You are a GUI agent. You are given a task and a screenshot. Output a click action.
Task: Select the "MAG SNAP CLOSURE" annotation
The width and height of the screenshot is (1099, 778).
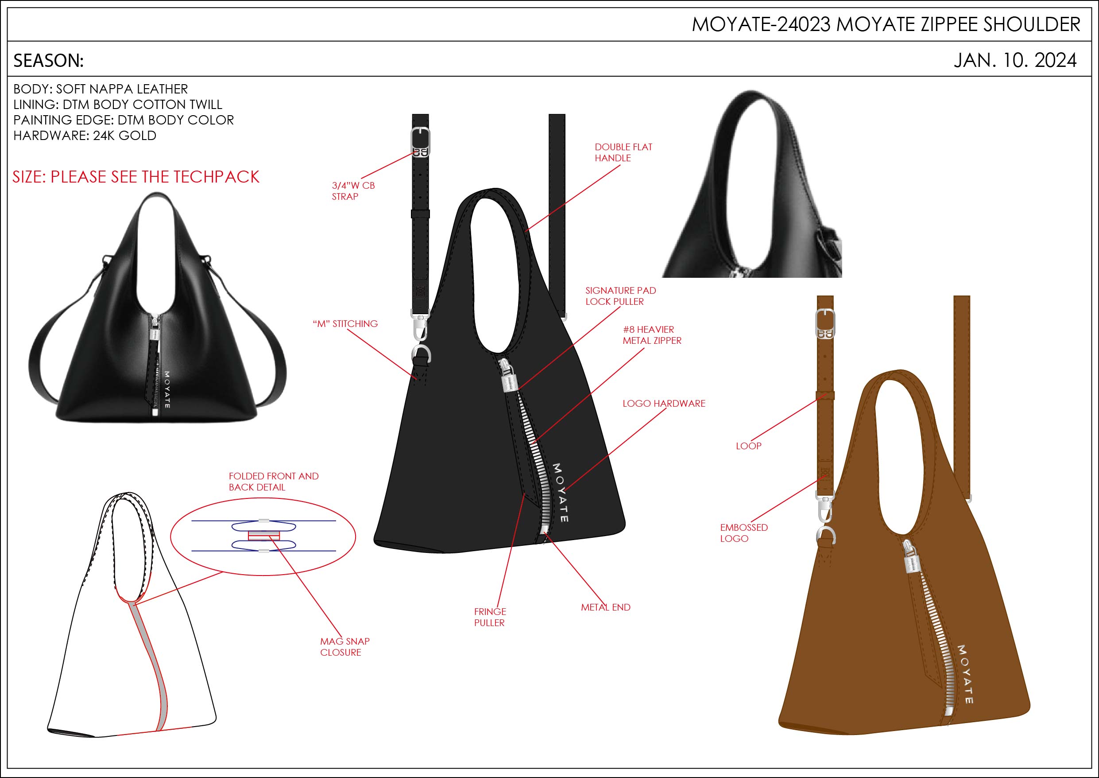(344, 647)
